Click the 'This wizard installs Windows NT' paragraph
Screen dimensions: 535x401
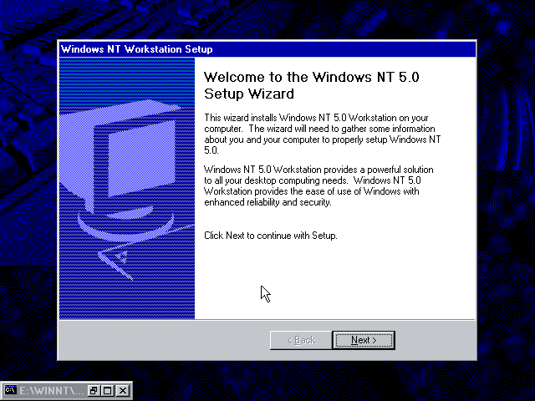coord(323,134)
